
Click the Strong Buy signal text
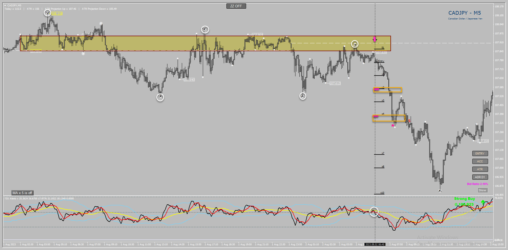pyautogui.click(x=464, y=199)
